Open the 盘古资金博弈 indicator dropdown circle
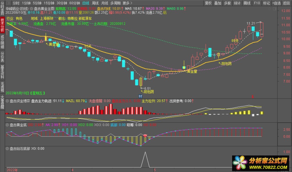Viewport: 292px width, 172px height. (x=7, y=101)
